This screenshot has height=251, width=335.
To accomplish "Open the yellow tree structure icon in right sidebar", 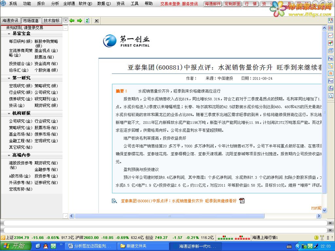I will (330, 66).
